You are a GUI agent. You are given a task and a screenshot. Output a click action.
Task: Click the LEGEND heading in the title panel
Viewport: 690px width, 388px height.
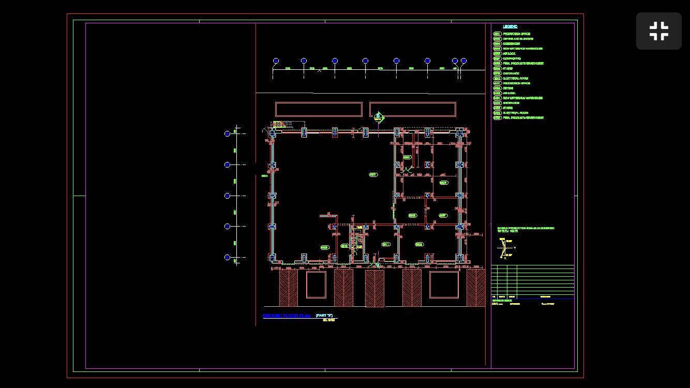coord(510,26)
